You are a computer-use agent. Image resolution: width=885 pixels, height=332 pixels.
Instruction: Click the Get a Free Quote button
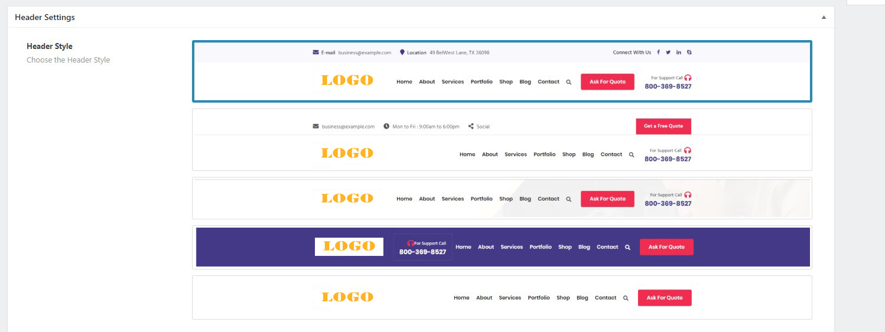(x=663, y=126)
